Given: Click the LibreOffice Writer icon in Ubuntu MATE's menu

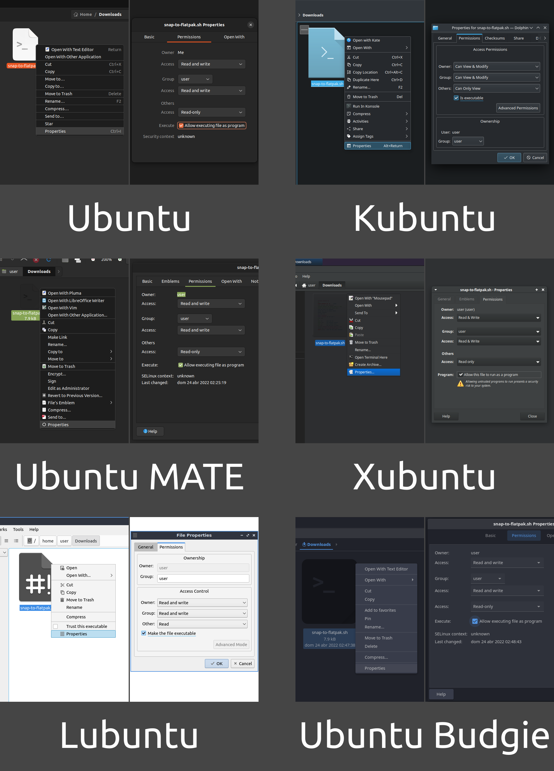Looking at the screenshot, I should [44, 300].
